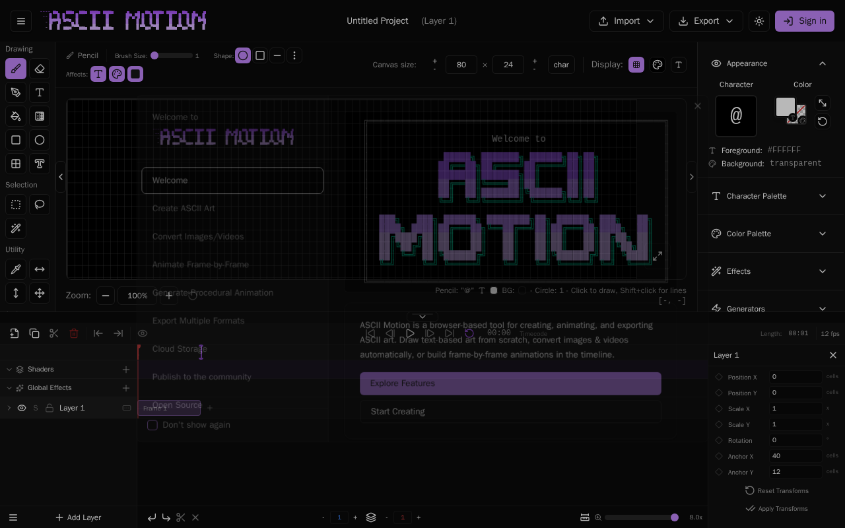Click the Add Layer button

pyautogui.click(x=78, y=517)
